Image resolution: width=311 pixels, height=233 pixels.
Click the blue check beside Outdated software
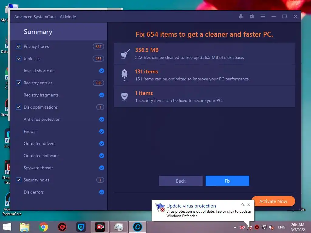point(101,156)
